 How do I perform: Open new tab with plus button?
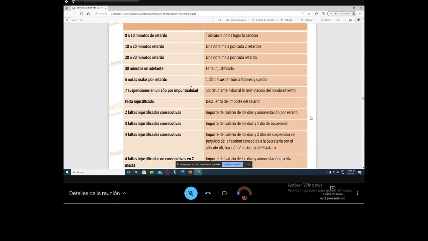(111, 8)
